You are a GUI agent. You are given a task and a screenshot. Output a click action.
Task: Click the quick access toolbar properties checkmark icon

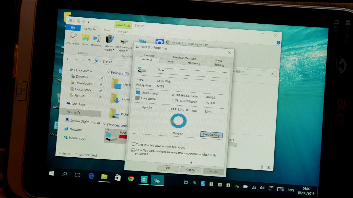pyautogui.click(x=78, y=21)
